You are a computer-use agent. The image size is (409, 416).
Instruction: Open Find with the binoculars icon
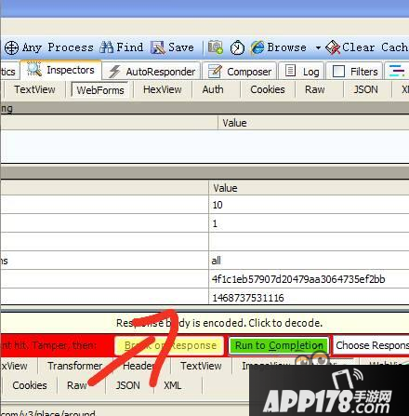tap(107, 47)
